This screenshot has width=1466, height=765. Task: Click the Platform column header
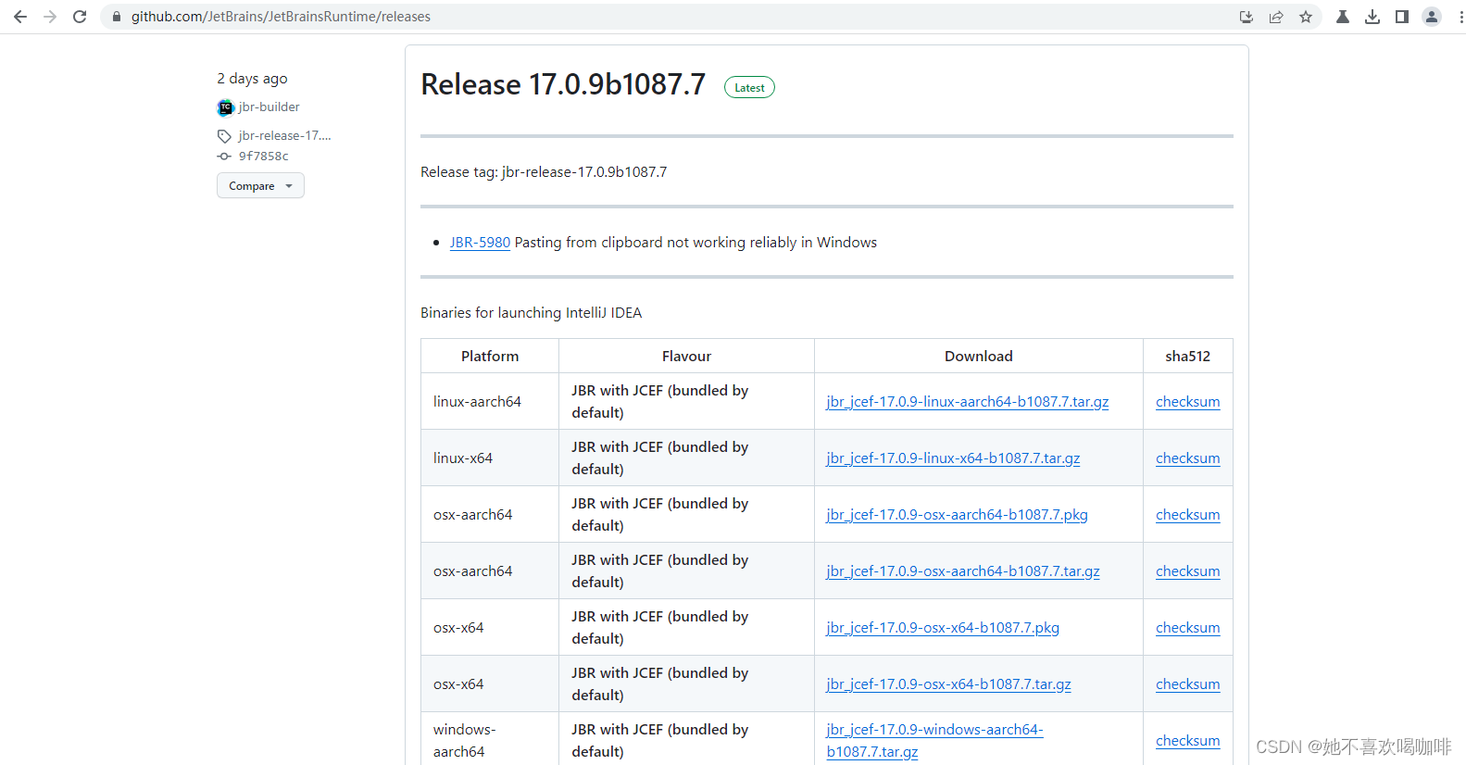coord(490,357)
